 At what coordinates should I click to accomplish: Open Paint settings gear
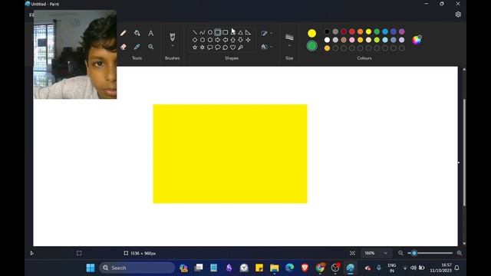[458, 15]
